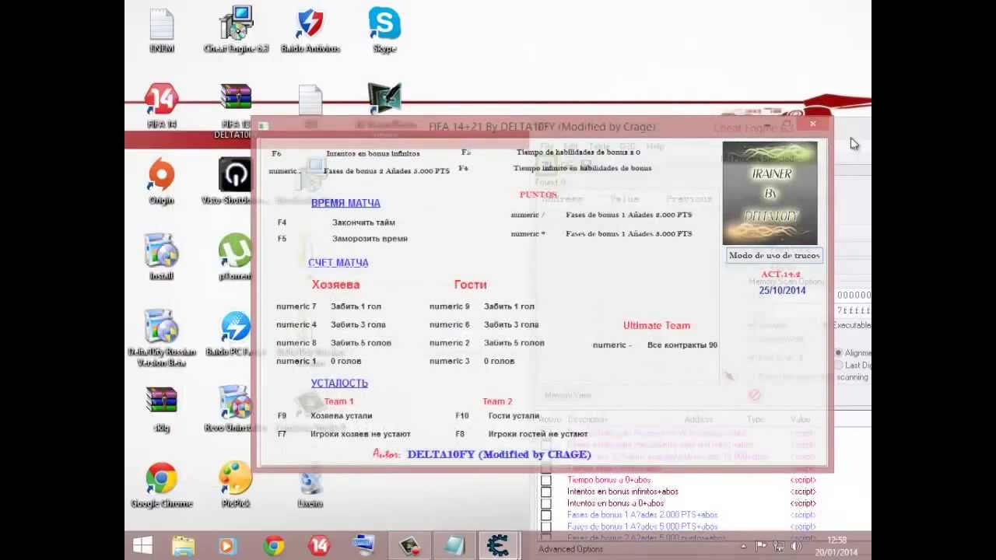Click the 'Игроки хозяев не устают' F7 entry
The width and height of the screenshot is (996, 560).
pyautogui.click(x=360, y=434)
